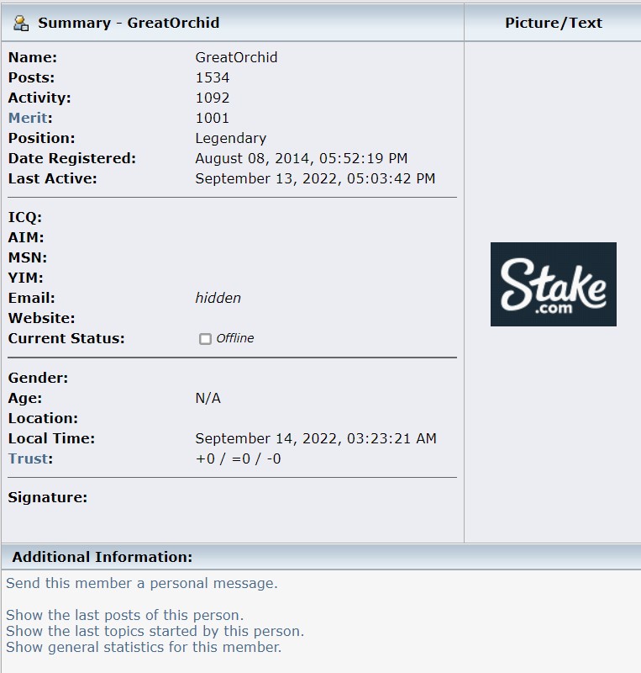The height and width of the screenshot is (673, 641).
Task: Click the local time September 14, 2022
Action: [316, 438]
